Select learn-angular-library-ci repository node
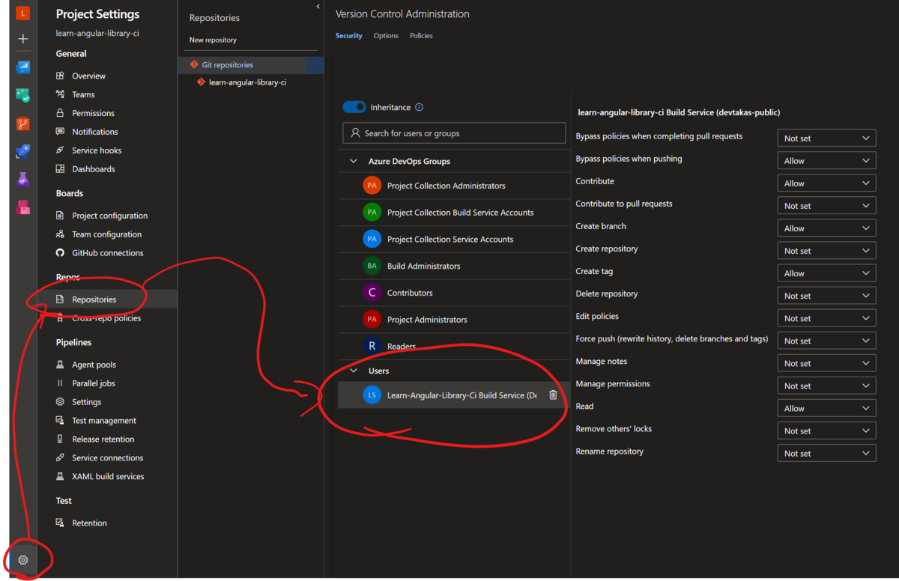The height and width of the screenshot is (581, 899). click(x=247, y=82)
